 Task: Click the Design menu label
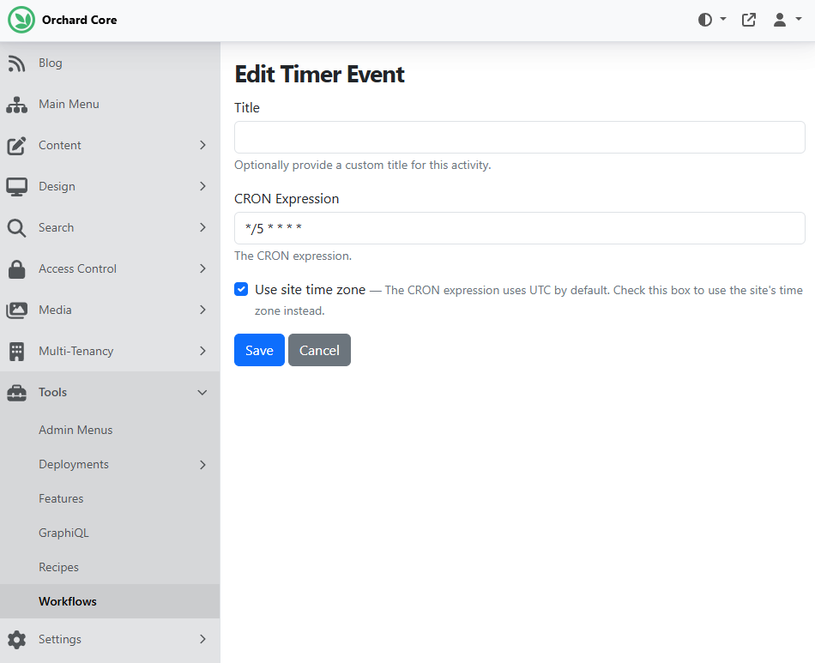coord(57,186)
